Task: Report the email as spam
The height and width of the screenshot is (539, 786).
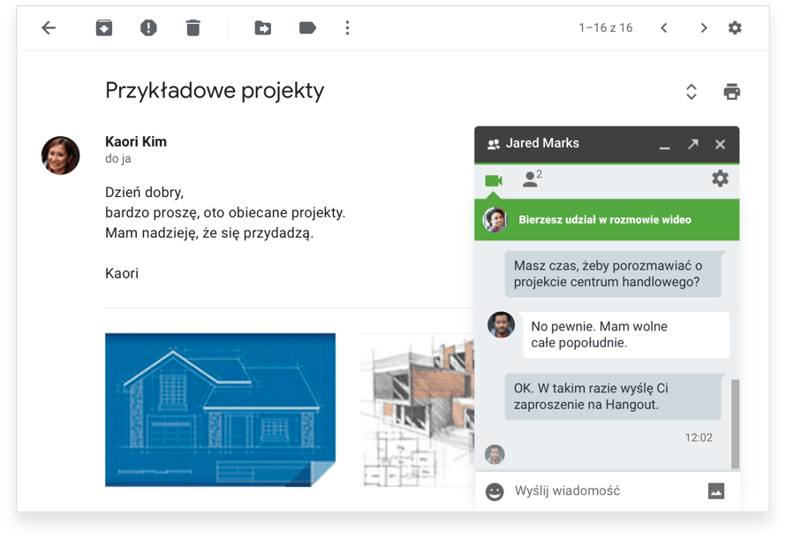Action: click(148, 28)
